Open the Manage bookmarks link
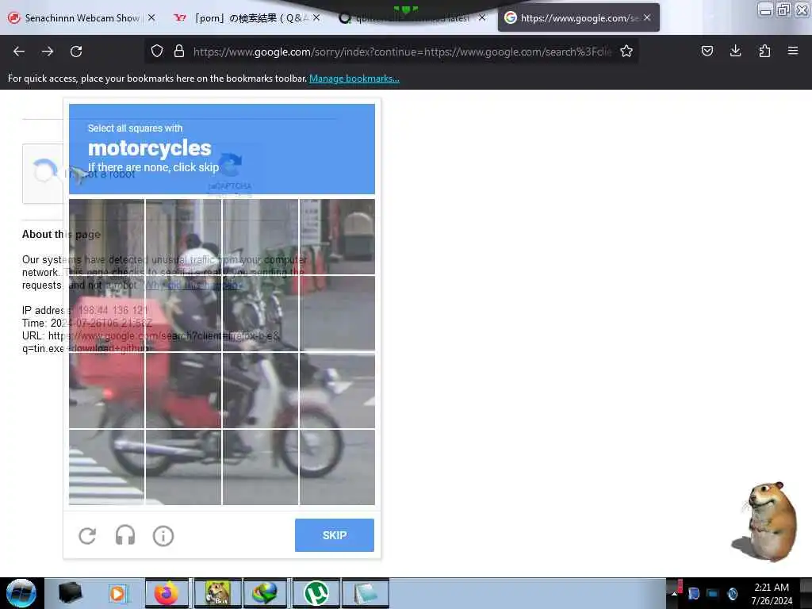The height and width of the screenshot is (609, 812). point(354,79)
